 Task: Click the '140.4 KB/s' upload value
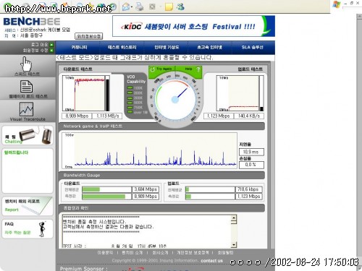pos(249,116)
